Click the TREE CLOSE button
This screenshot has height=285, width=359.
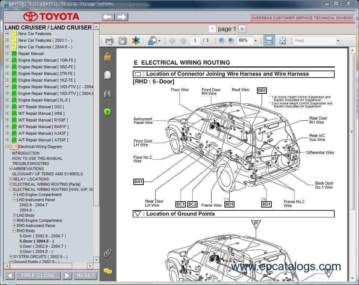coord(38,275)
